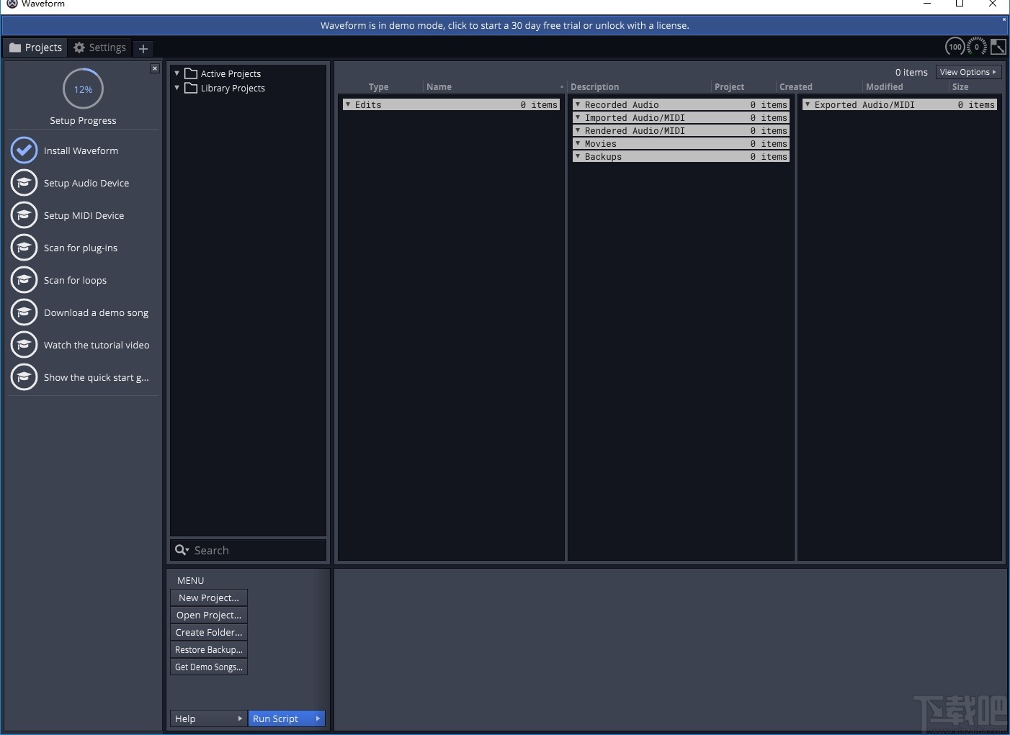Click the Active Projects folder icon
1010x735 pixels.
(191, 73)
